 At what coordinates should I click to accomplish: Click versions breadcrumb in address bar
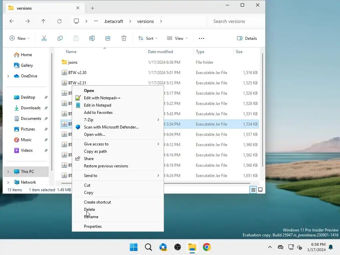click(145, 21)
